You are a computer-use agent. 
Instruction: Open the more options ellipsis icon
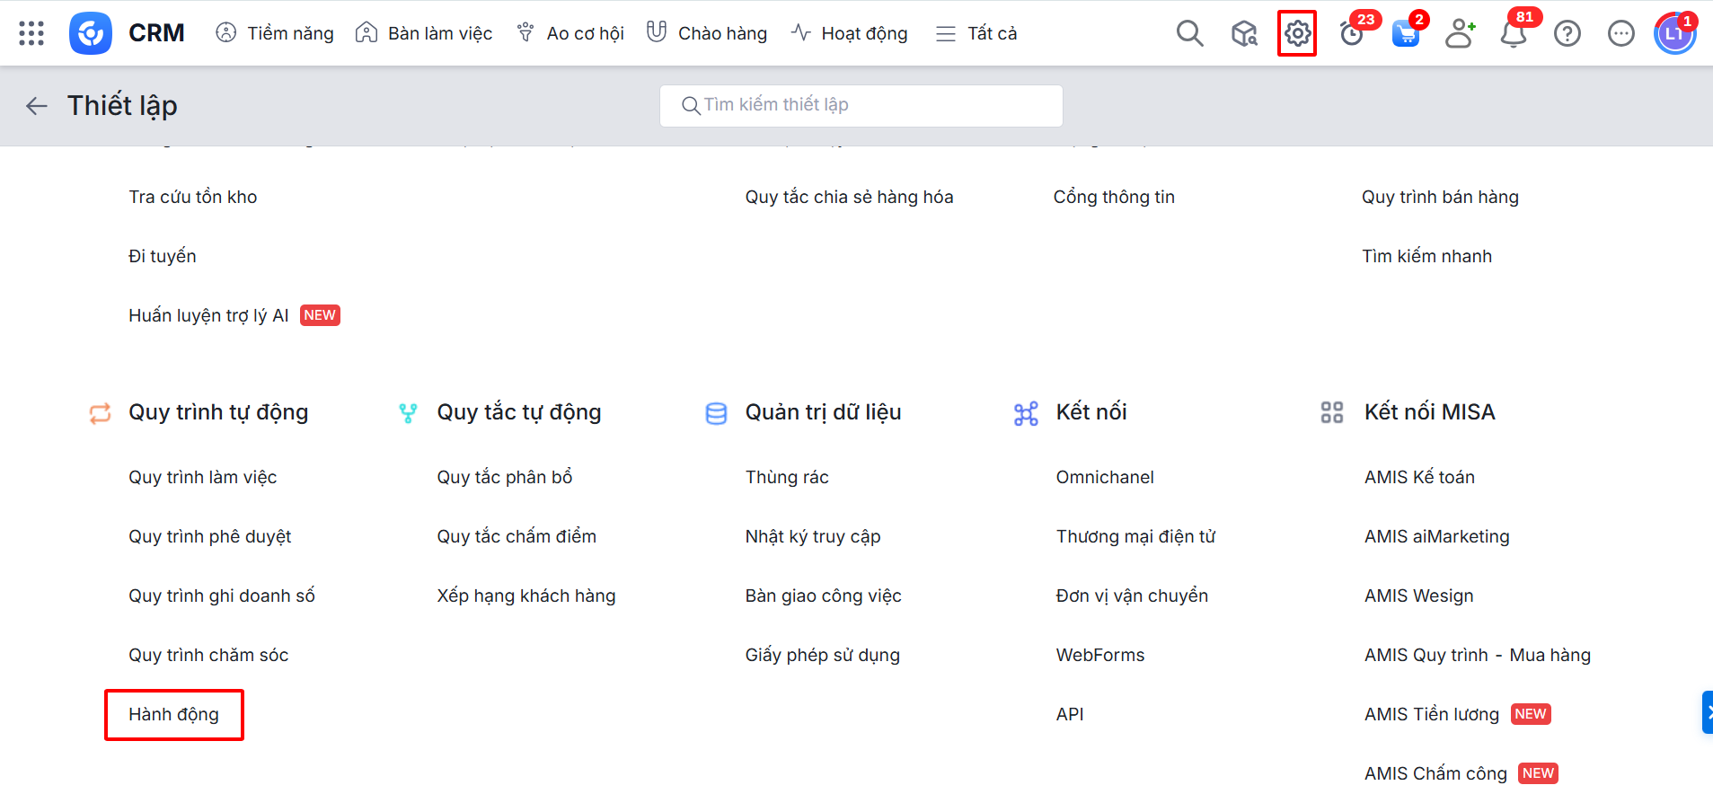(x=1621, y=33)
